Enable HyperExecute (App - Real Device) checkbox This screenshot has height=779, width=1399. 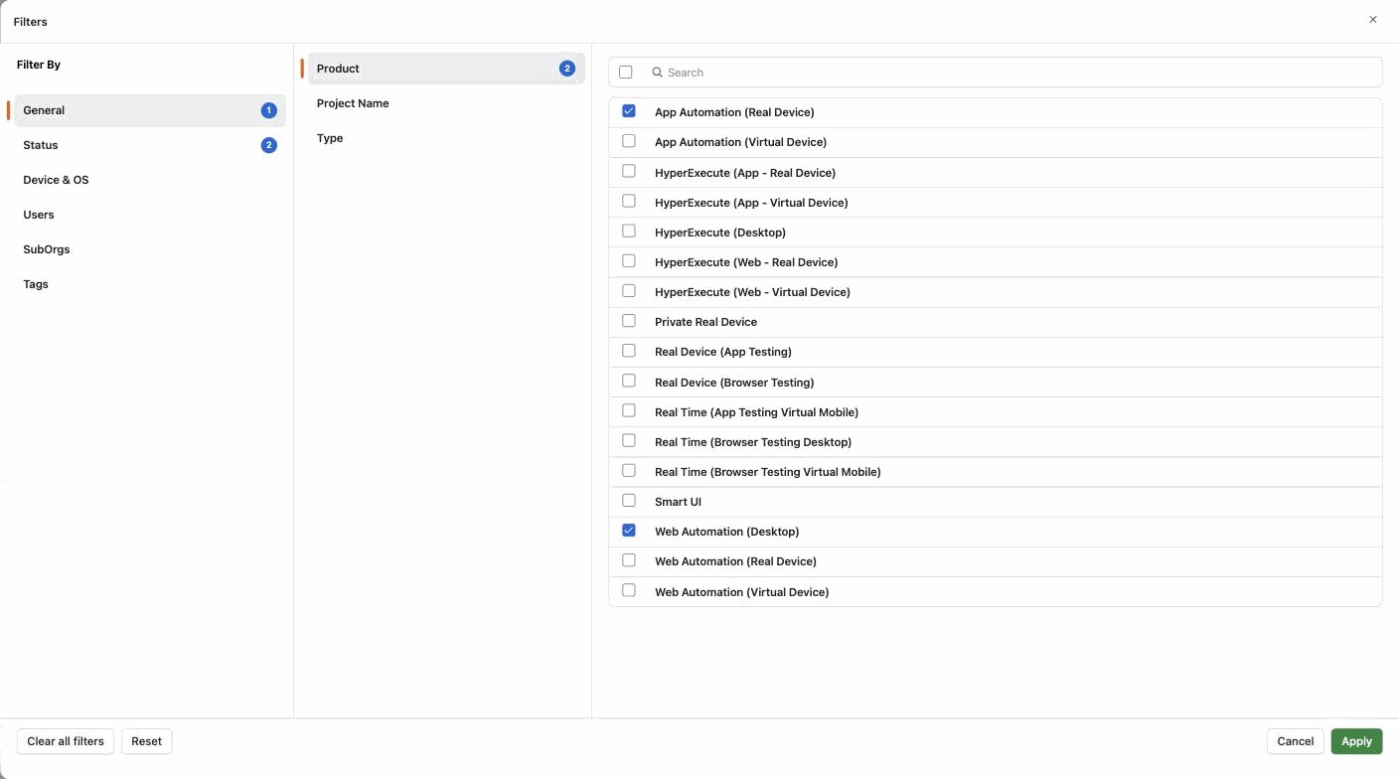pyautogui.click(x=629, y=171)
